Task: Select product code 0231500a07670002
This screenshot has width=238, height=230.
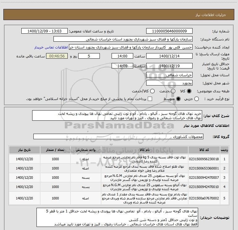Action: (204, 198)
